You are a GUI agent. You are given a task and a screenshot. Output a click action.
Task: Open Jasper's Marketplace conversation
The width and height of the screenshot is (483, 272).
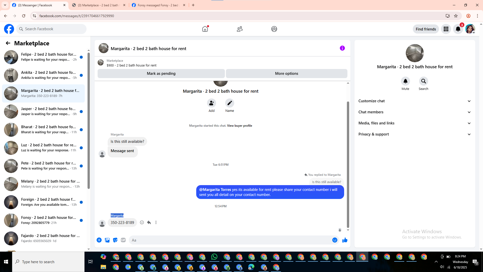[x=43, y=112]
